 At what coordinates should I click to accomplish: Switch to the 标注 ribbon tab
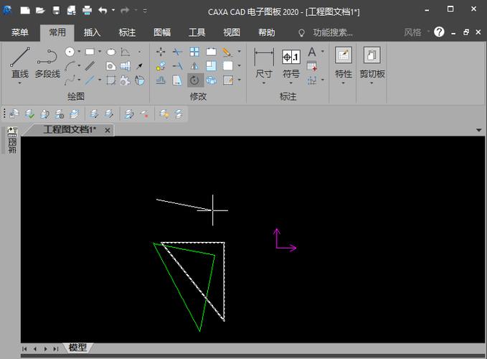tap(127, 32)
